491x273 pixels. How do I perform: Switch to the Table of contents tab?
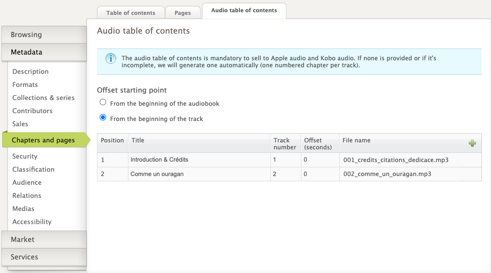click(x=131, y=13)
